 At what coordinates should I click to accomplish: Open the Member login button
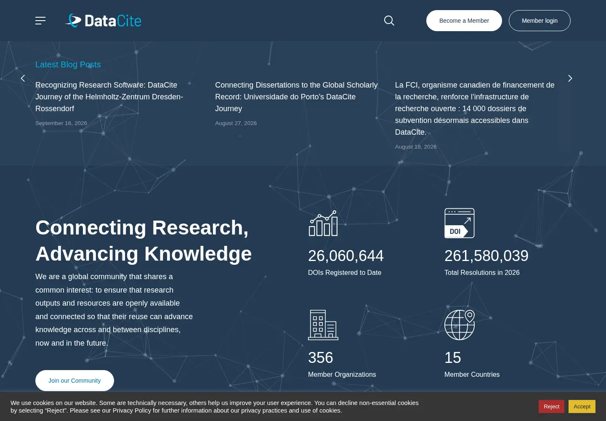coord(540,21)
